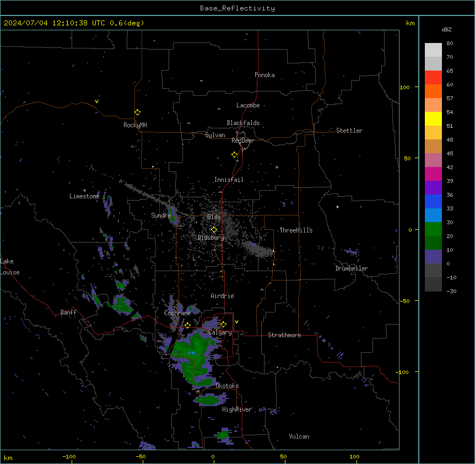Image resolution: width=475 pixels, height=464 pixels.
Task: Select the purple 36-39 dBZ legend swatch
Action: click(x=433, y=188)
